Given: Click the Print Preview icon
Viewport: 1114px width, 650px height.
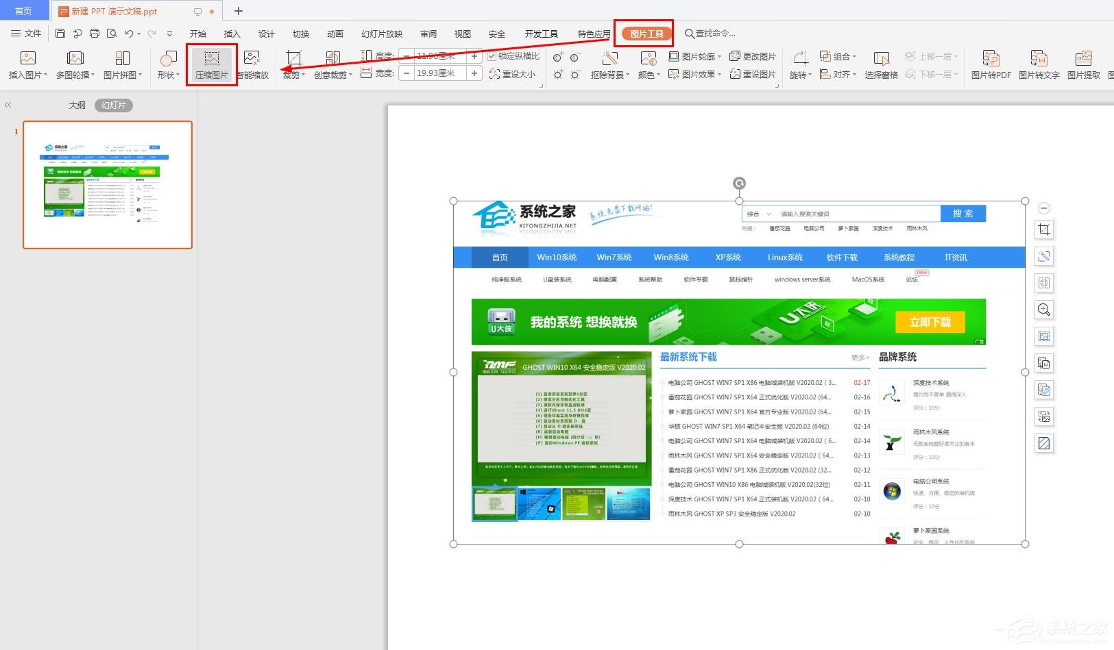Looking at the screenshot, I should (x=112, y=34).
